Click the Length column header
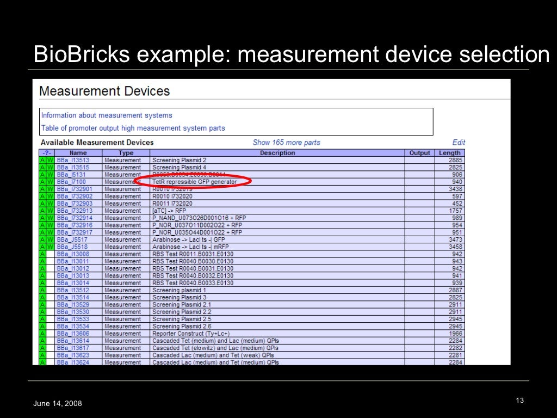 [x=450, y=153]
